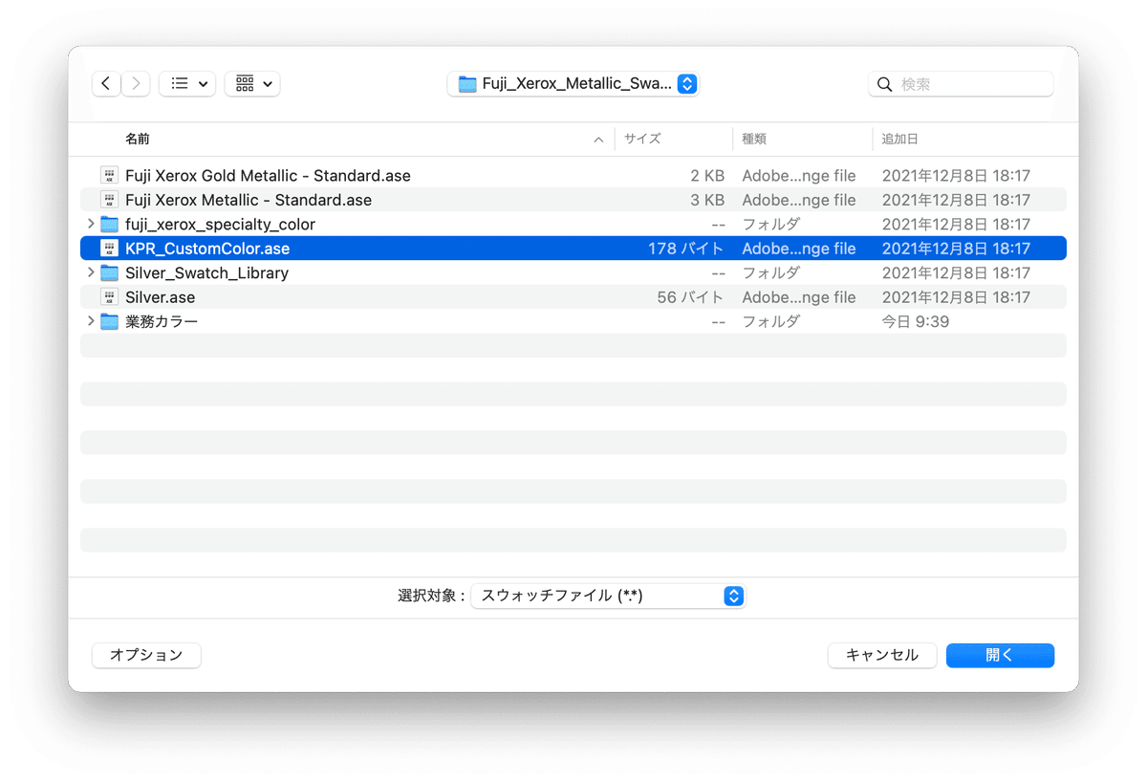Expand the Silver_Swatch_Library folder

click(91, 272)
